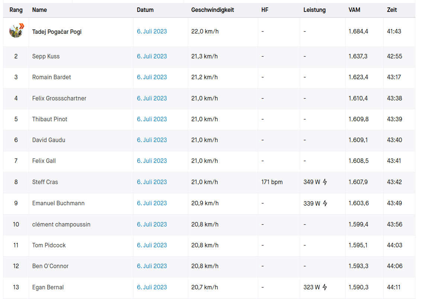Image resolution: width=421 pixels, height=299 pixels.
Task: Click the Geschwindigkeit column header
Action: [212, 10]
